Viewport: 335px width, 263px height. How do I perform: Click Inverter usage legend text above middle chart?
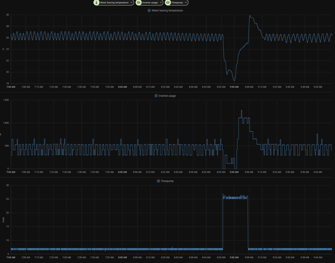167,96
